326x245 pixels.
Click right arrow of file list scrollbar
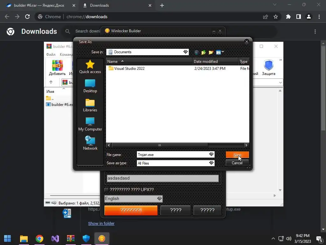pos(247,145)
